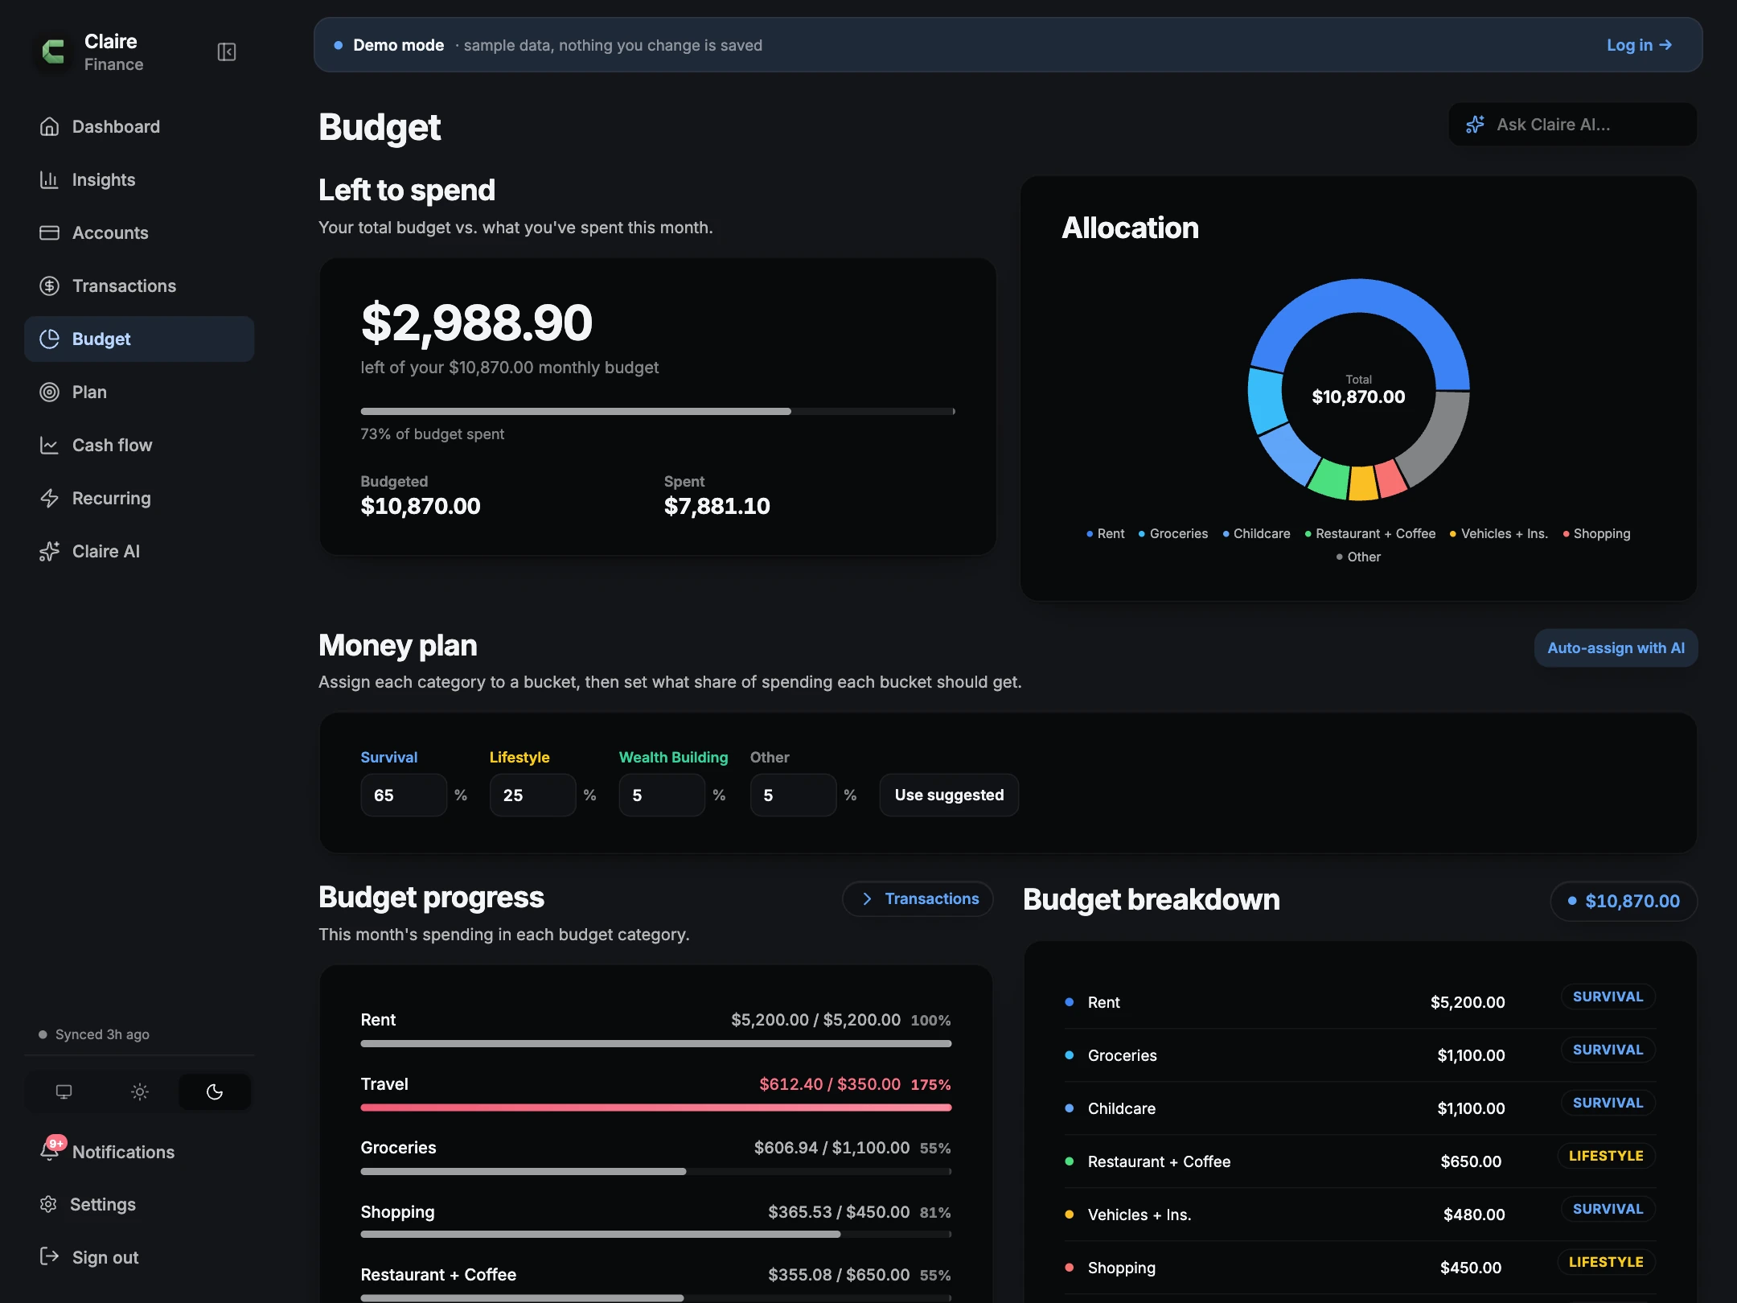Click the sparkle icon in Ask Claire AI box
The width and height of the screenshot is (1737, 1303).
(x=1475, y=125)
